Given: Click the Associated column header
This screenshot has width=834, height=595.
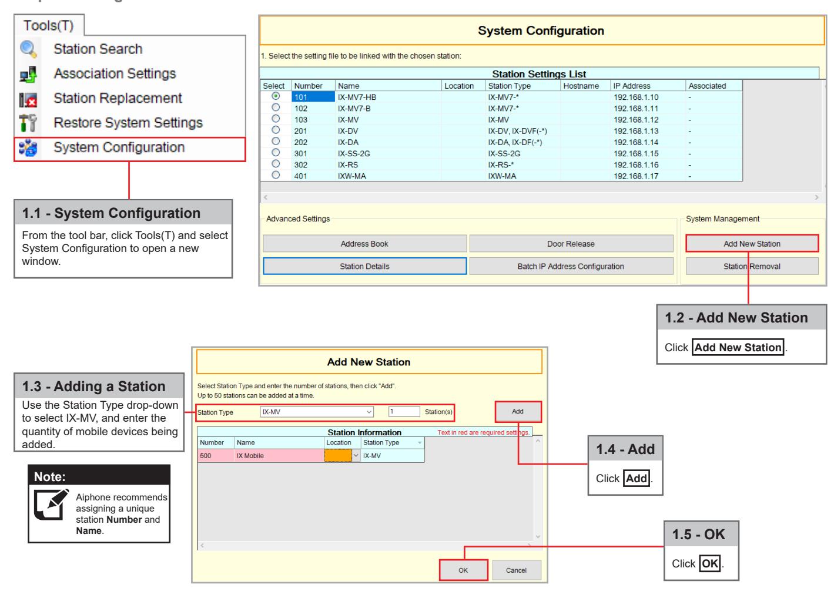Looking at the screenshot, I should point(714,86).
